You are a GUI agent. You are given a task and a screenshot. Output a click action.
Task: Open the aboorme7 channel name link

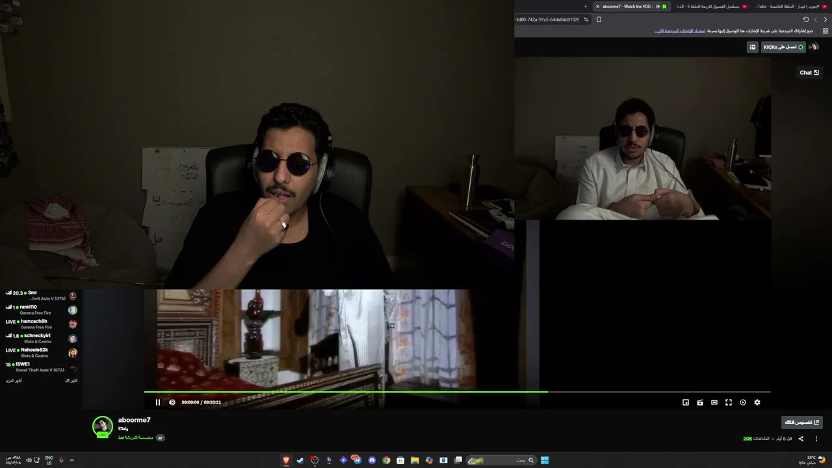134,420
